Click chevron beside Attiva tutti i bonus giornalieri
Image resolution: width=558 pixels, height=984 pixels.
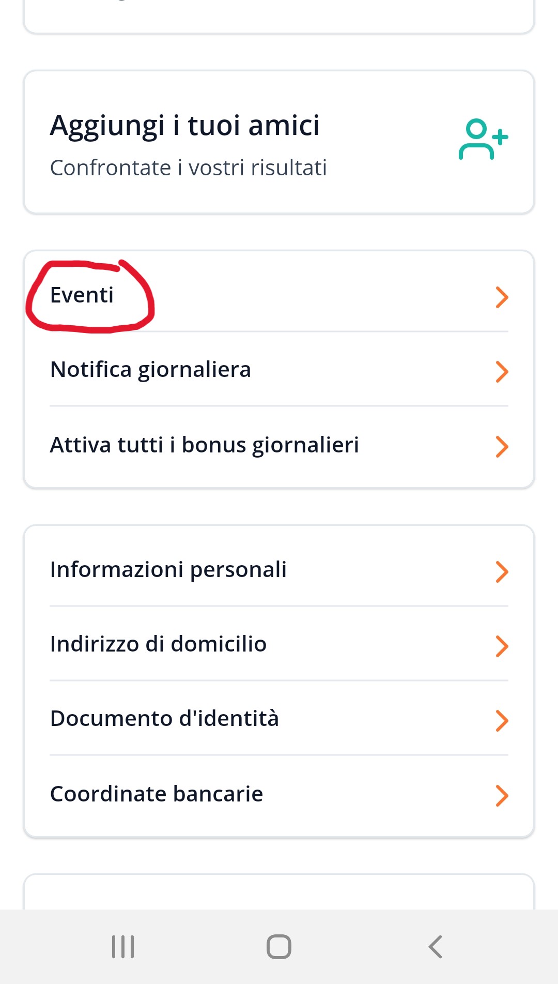[x=502, y=447]
